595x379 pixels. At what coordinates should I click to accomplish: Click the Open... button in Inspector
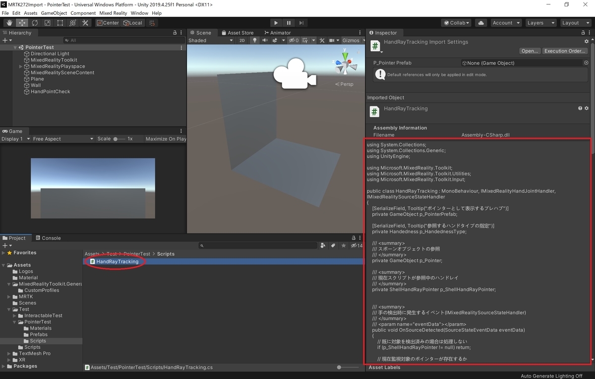530,51
